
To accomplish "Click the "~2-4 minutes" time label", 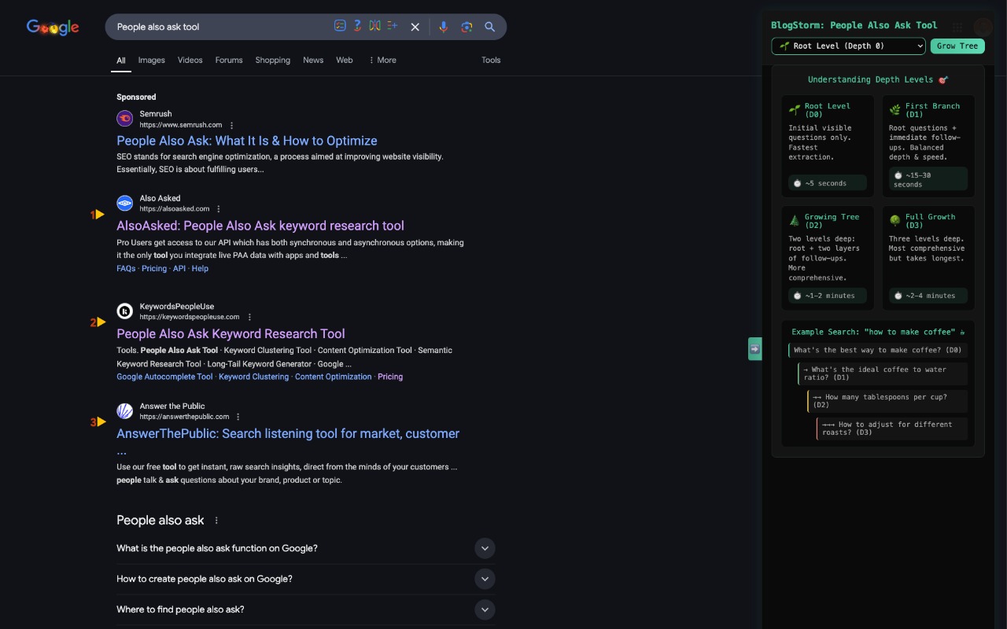I will point(928,296).
